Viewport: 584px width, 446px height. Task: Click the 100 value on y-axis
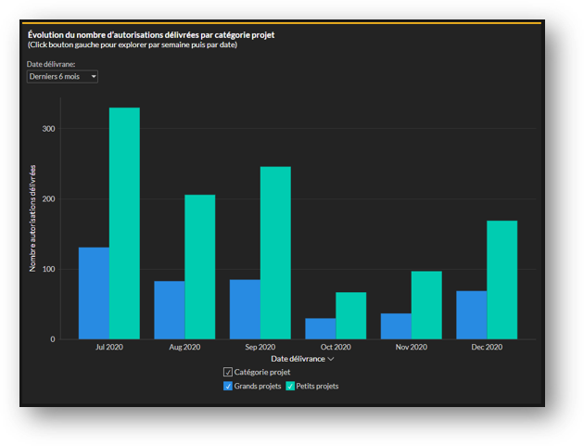[48, 269]
